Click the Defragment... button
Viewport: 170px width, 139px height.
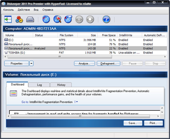tap(108, 64)
